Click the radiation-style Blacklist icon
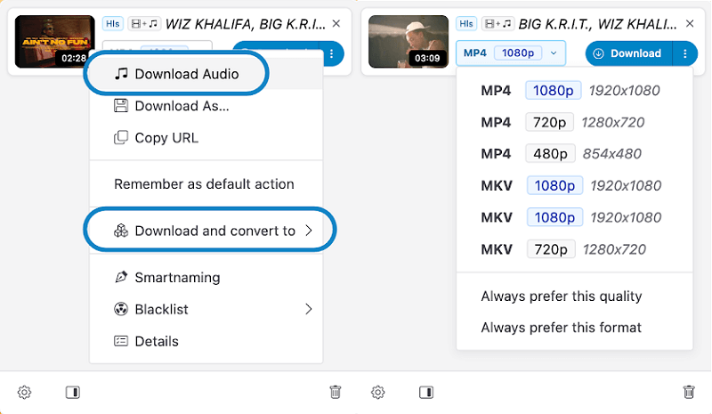Image resolution: width=712 pixels, height=414 pixels. coord(121,309)
